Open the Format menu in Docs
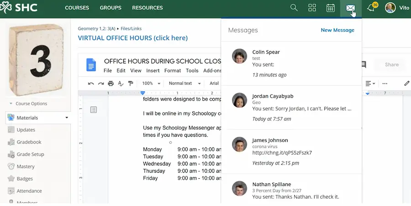This screenshot has width=411, height=206. pos(173,71)
